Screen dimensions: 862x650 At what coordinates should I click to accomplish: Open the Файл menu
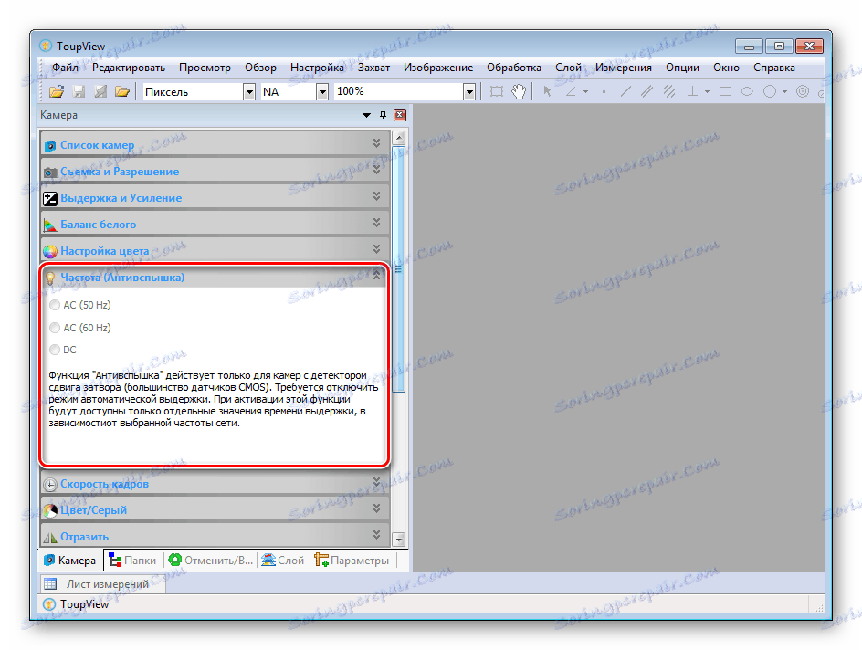click(x=66, y=68)
